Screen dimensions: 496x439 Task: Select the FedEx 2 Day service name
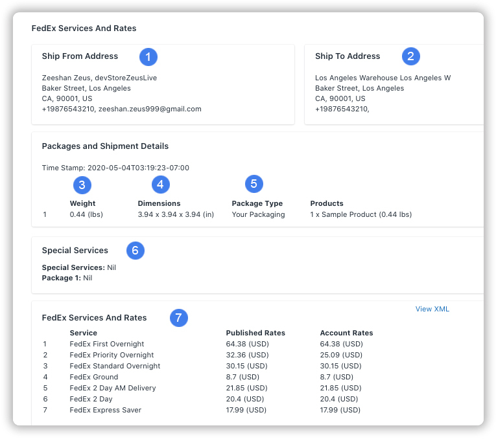click(x=91, y=399)
